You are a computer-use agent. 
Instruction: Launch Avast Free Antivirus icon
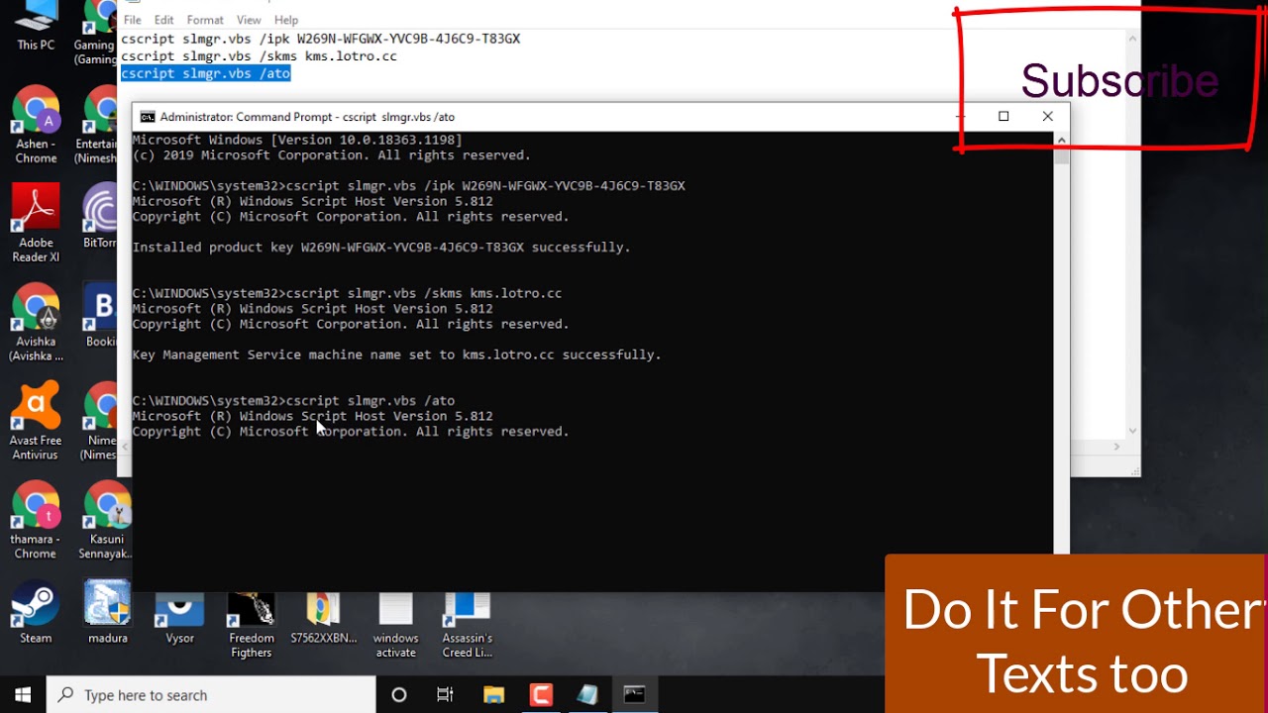36,422
